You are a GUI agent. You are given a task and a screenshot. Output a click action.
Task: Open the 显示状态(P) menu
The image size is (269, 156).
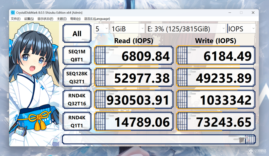(x=45, y=19)
